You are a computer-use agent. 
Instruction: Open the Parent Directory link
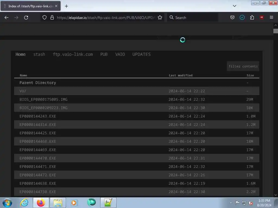[38, 83]
